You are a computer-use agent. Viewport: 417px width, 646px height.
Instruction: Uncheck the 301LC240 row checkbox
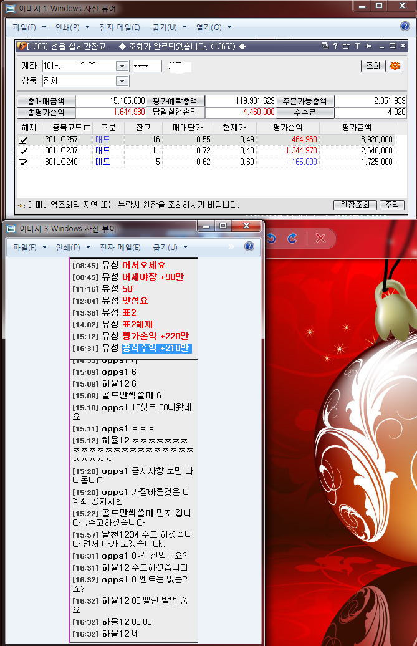tap(23, 162)
